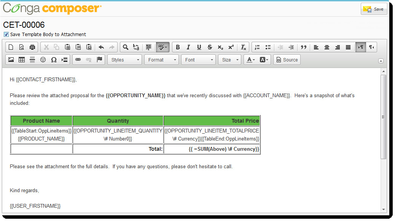Viewport: 395px width, 221px height.
Task: Insert a table with the table icon
Action: coord(22,60)
